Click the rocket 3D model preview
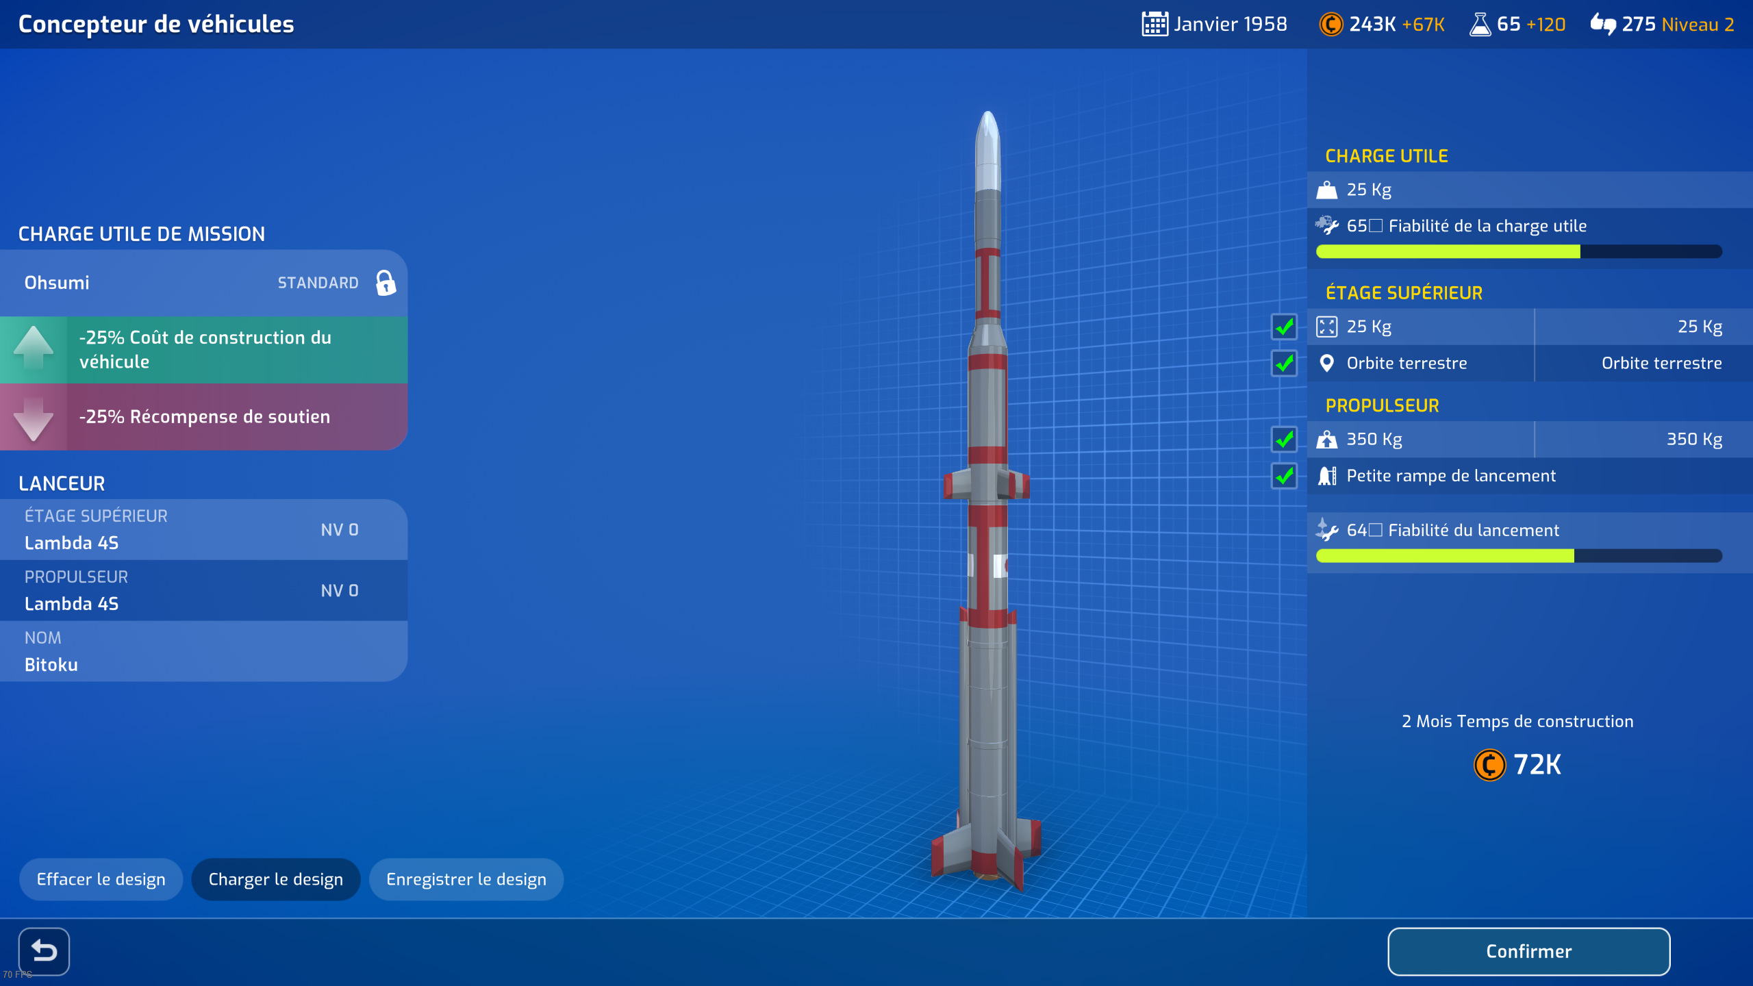The width and height of the screenshot is (1753, 986). (x=987, y=500)
